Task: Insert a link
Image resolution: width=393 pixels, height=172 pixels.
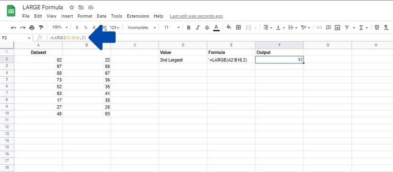Action: tap(319, 28)
